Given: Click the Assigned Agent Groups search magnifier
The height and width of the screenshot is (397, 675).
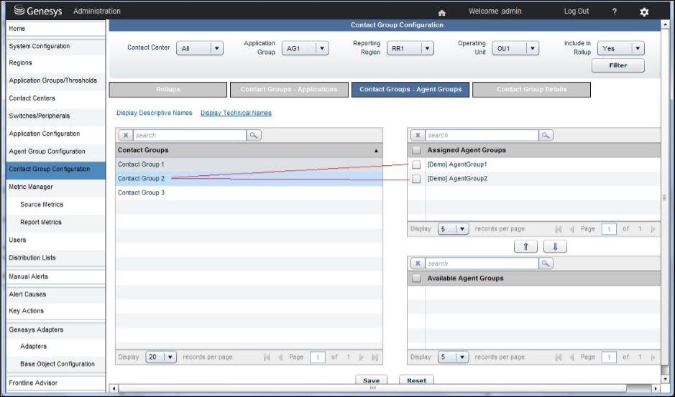Looking at the screenshot, I should 546,135.
